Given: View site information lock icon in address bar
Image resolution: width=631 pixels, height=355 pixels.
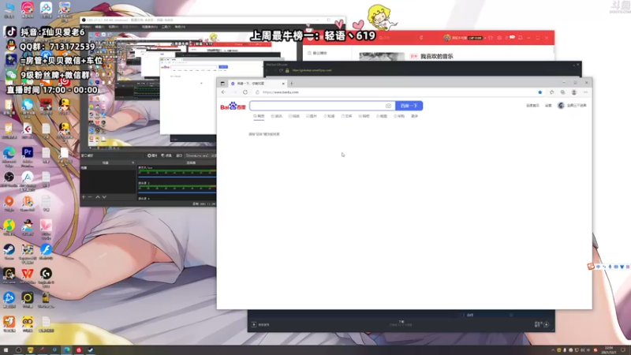Looking at the screenshot, I should pyautogui.click(x=258, y=92).
